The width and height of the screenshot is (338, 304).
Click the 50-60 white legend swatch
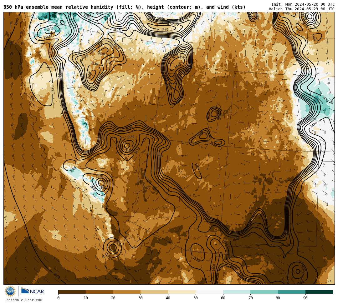click(x=209, y=292)
